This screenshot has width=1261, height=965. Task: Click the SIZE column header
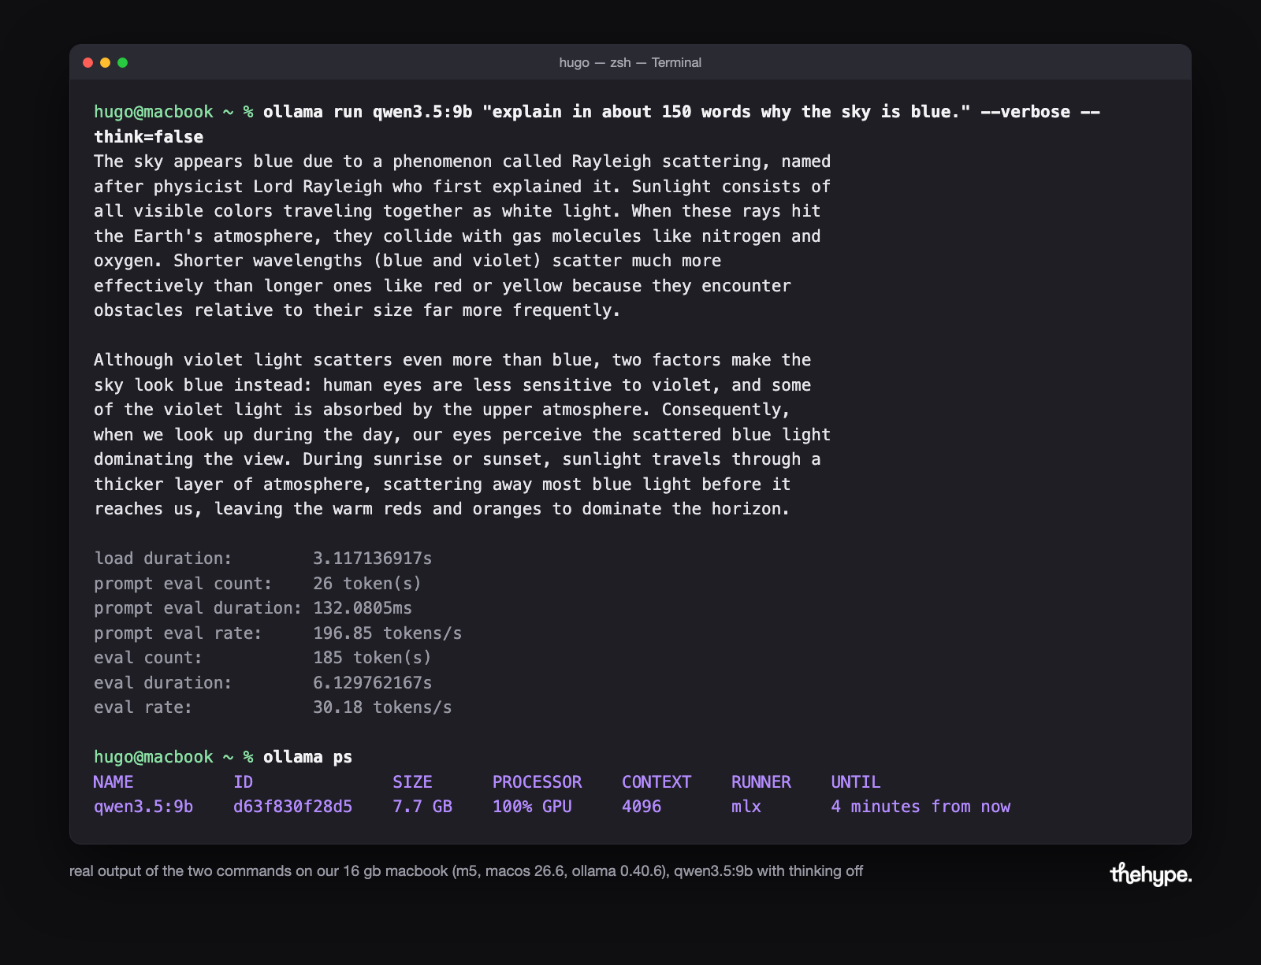412,782
